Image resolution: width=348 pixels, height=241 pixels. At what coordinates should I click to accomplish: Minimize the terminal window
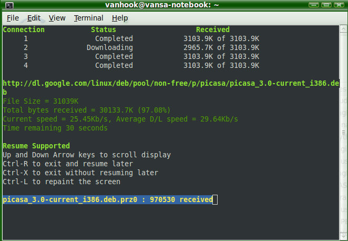tap(314, 5)
